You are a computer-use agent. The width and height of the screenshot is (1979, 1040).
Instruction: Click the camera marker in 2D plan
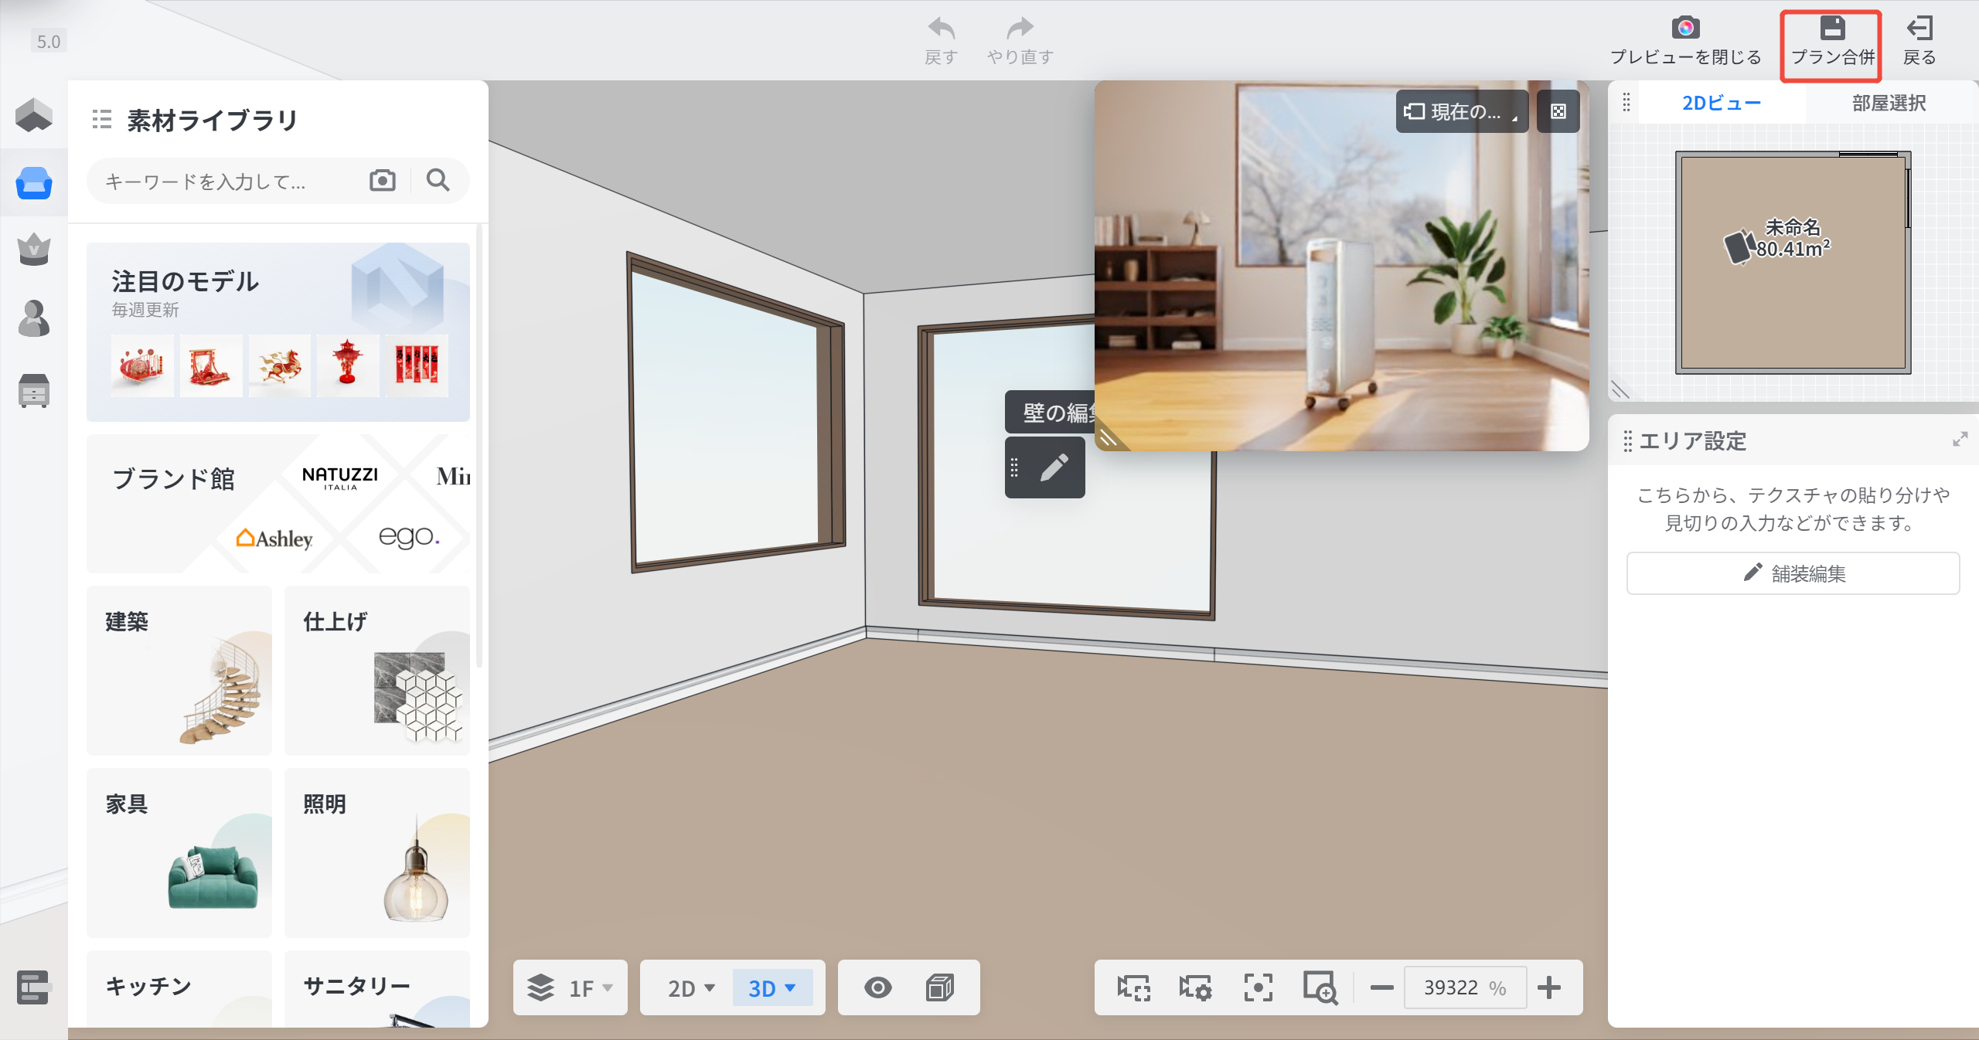(x=1739, y=246)
